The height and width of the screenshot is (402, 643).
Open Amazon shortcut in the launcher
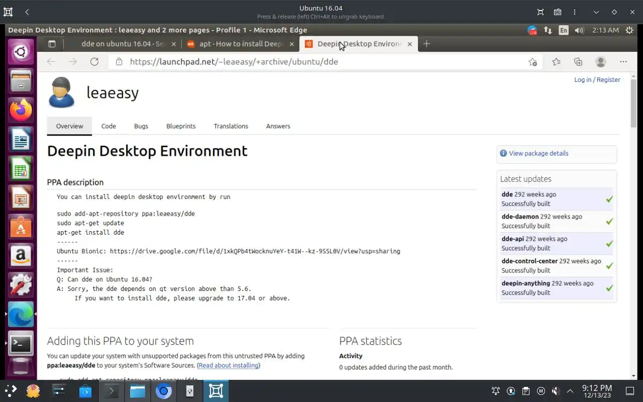point(21,256)
